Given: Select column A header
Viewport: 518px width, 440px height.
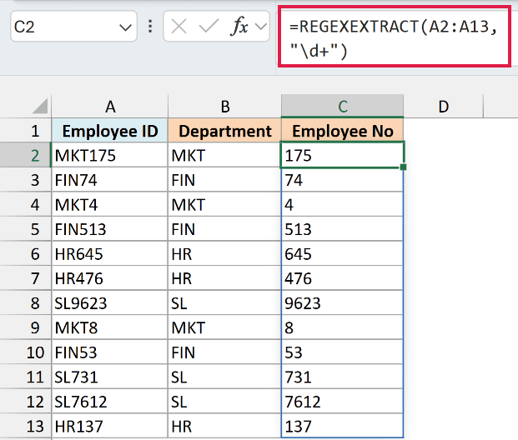Looking at the screenshot, I should (109, 107).
